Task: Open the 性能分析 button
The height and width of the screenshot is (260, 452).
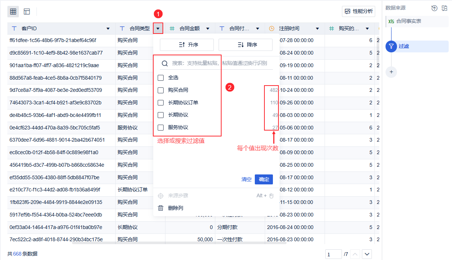Action: [x=359, y=11]
